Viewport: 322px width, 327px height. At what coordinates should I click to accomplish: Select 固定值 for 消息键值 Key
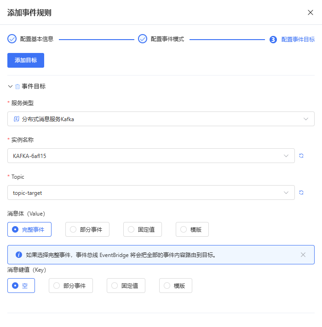pos(126,286)
